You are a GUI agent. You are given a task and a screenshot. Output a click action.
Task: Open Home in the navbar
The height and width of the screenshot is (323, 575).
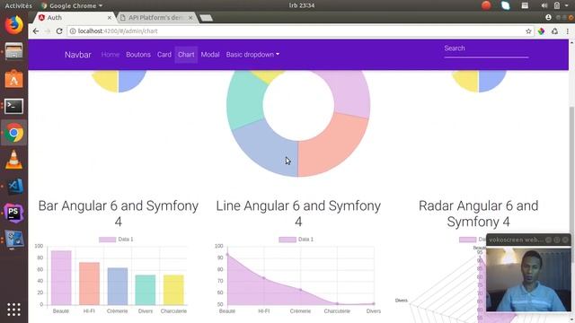pyautogui.click(x=111, y=55)
